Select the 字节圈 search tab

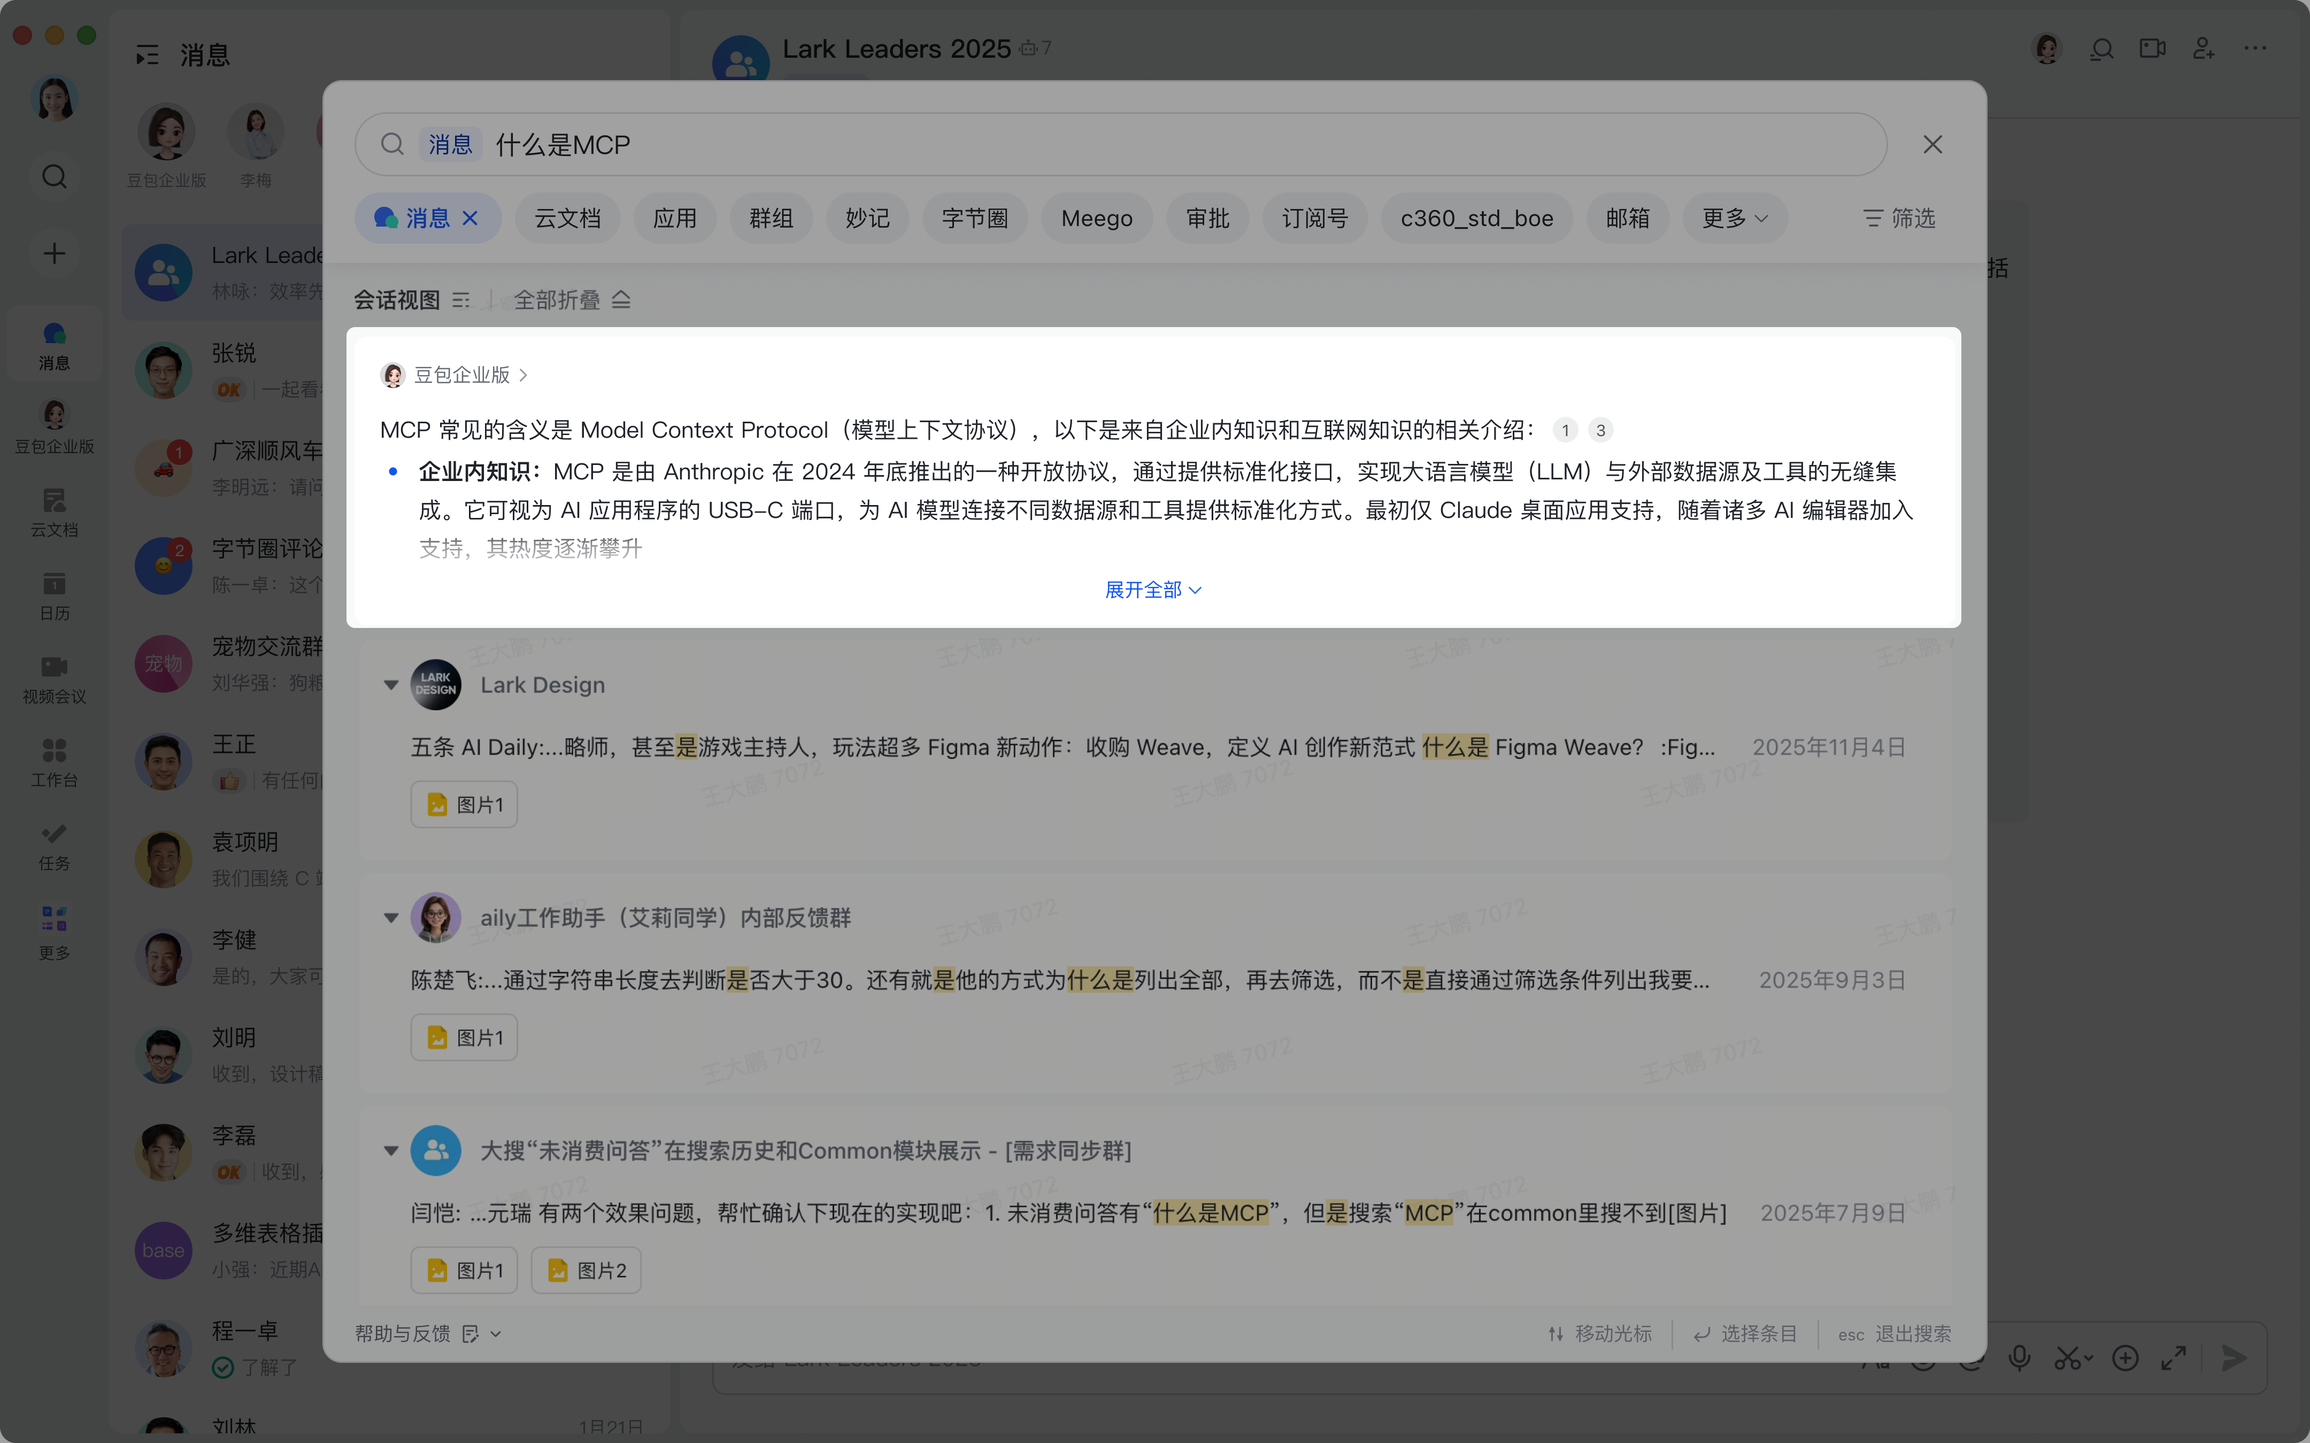975,219
